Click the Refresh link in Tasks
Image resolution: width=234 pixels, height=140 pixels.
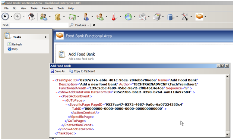pos(17,44)
